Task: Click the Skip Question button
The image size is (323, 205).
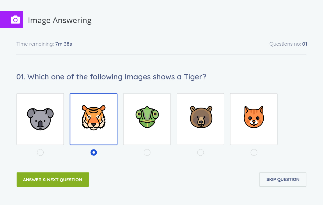Action: click(283, 179)
